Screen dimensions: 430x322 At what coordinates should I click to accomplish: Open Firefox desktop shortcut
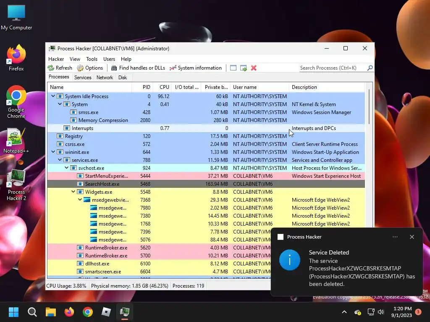(x=16, y=58)
